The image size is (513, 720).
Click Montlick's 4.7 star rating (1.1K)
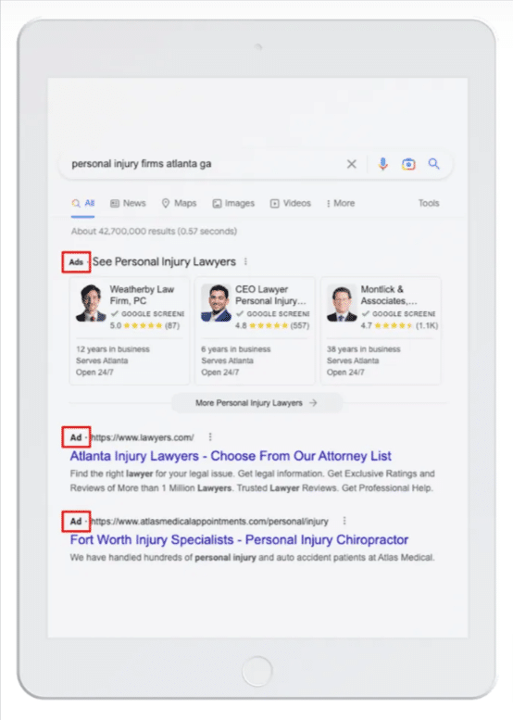pos(399,325)
